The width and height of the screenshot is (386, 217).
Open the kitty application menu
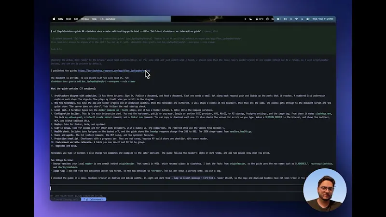point(61,19)
